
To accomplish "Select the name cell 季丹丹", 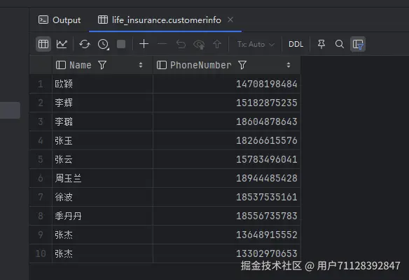I will pos(102,216).
